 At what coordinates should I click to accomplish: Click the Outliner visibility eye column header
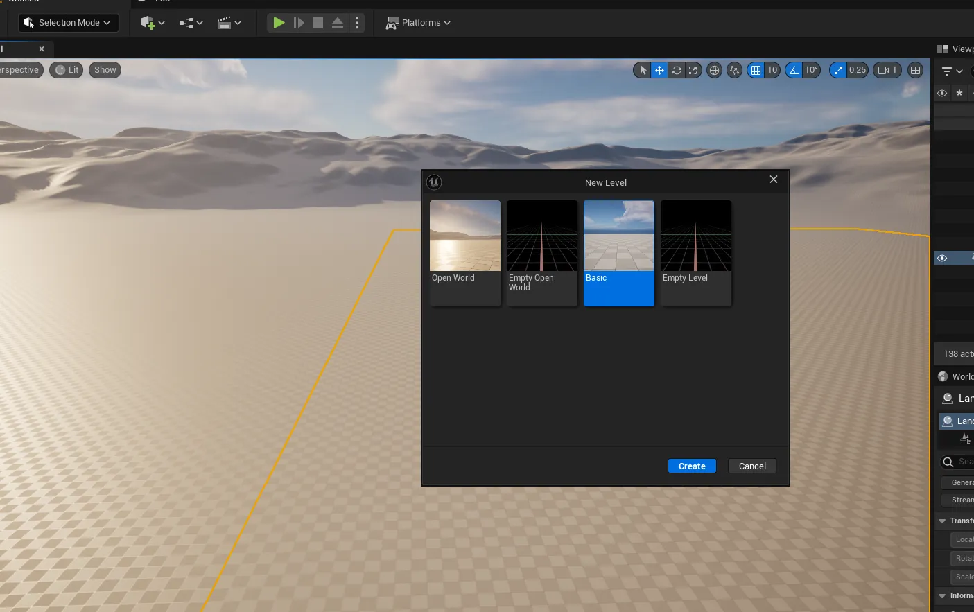point(942,93)
